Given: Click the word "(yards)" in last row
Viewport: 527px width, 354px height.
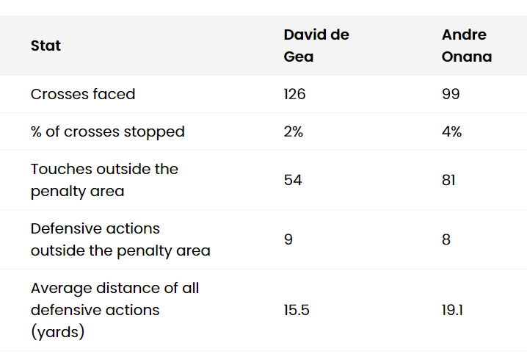Looking at the screenshot, I should [x=57, y=332].
